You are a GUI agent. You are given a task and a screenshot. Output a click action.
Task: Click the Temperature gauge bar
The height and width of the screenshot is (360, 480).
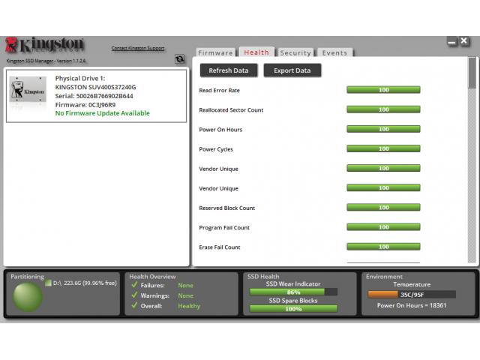411,295
